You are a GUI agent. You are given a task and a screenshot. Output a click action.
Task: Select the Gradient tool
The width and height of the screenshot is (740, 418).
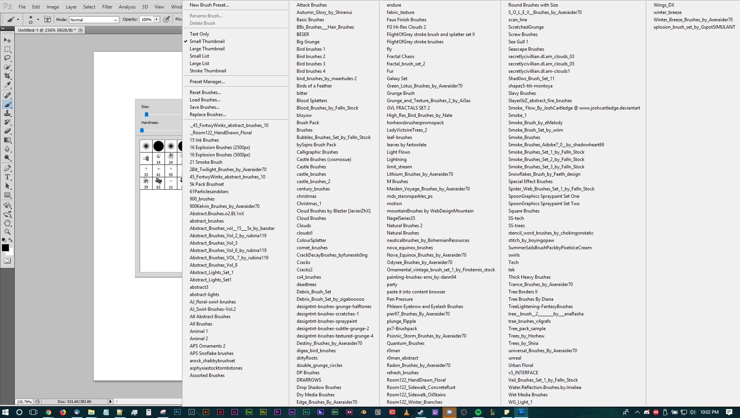pos(7,140)
